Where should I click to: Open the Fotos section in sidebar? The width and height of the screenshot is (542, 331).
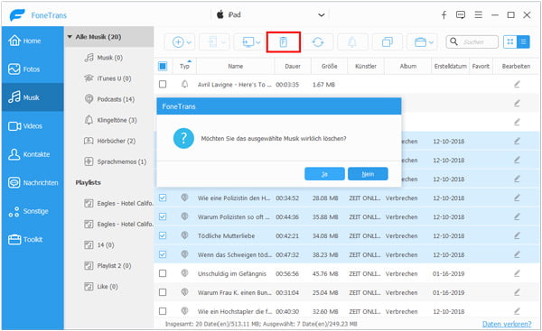(x=33, y=69)
